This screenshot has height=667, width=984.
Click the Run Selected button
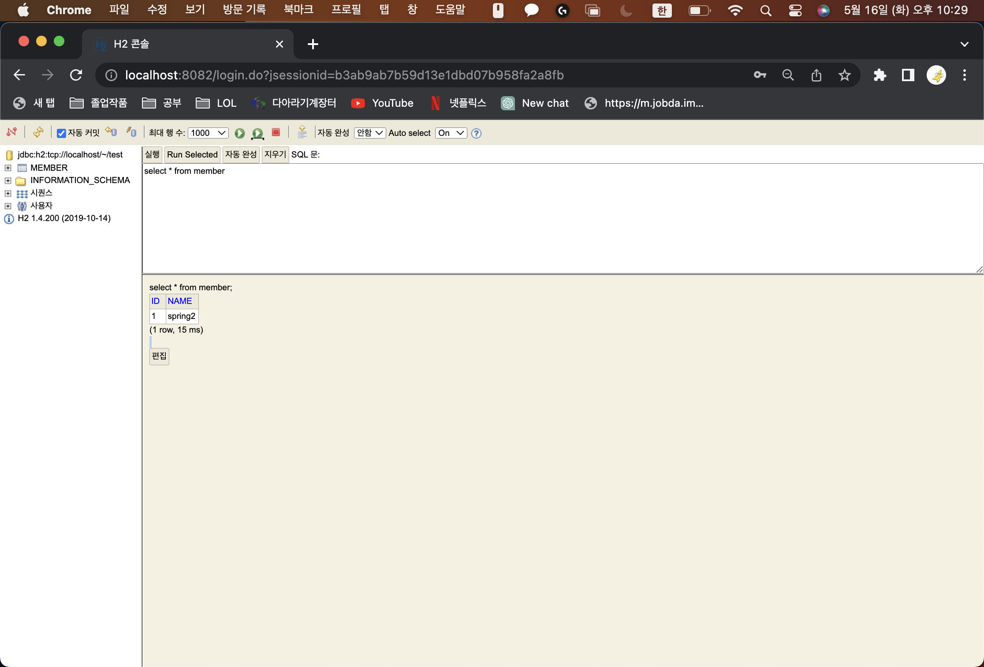coord(192,154)
